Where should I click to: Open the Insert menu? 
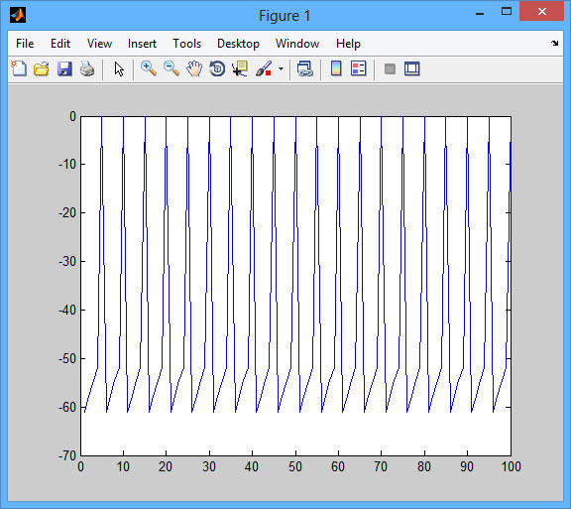tap(142, 44)
